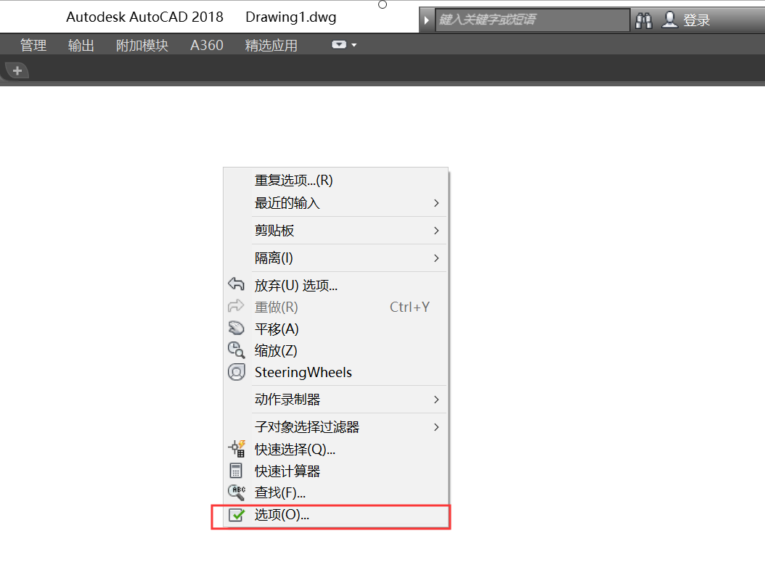Choose 重做(R) in the context menu

[x=335, y=307]
